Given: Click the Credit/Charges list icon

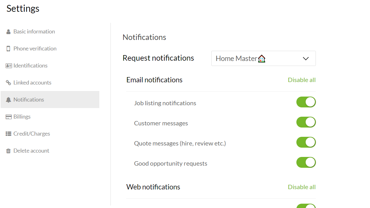Looking at the screenshot, I should coord(9,134).
